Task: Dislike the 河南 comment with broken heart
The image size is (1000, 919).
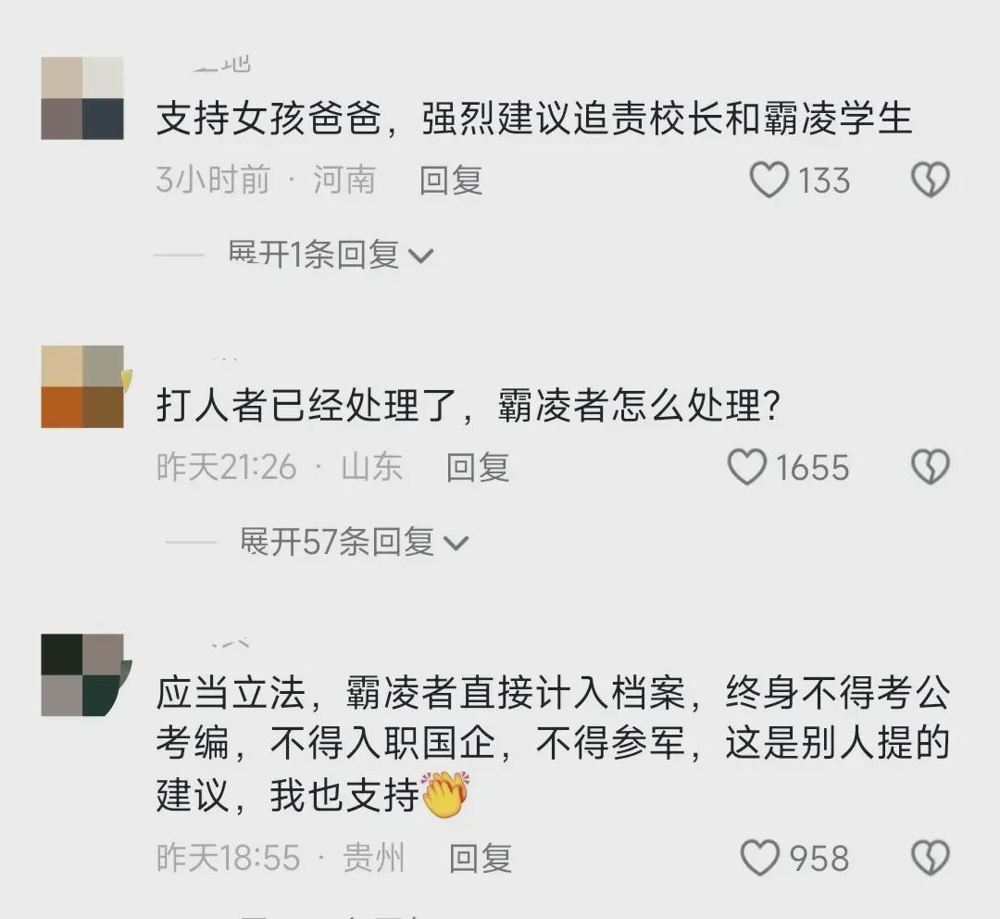Action: [931, 180]
